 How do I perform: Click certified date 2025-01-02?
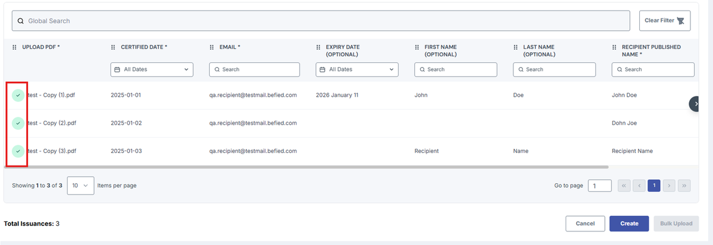coord(126,123)
